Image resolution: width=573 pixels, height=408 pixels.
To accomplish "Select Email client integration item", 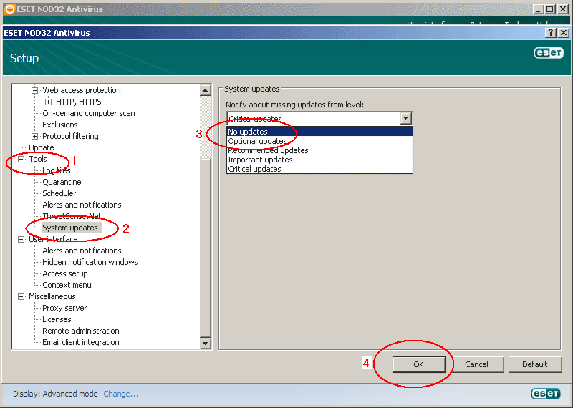I will [x=81, y=342].
